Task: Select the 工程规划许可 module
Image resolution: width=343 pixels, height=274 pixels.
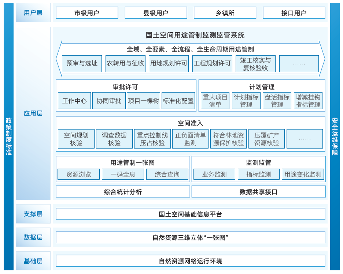Action: (x=212, y=64)
